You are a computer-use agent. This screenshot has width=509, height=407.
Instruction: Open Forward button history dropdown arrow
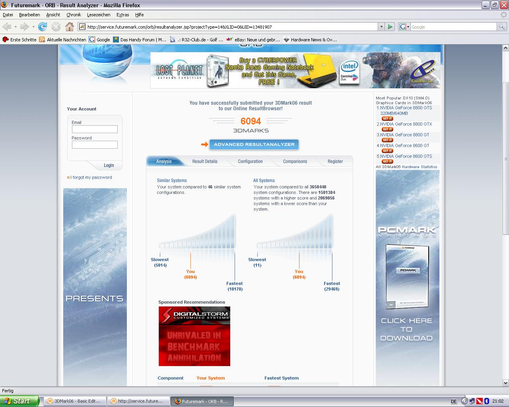coord(33,27)
